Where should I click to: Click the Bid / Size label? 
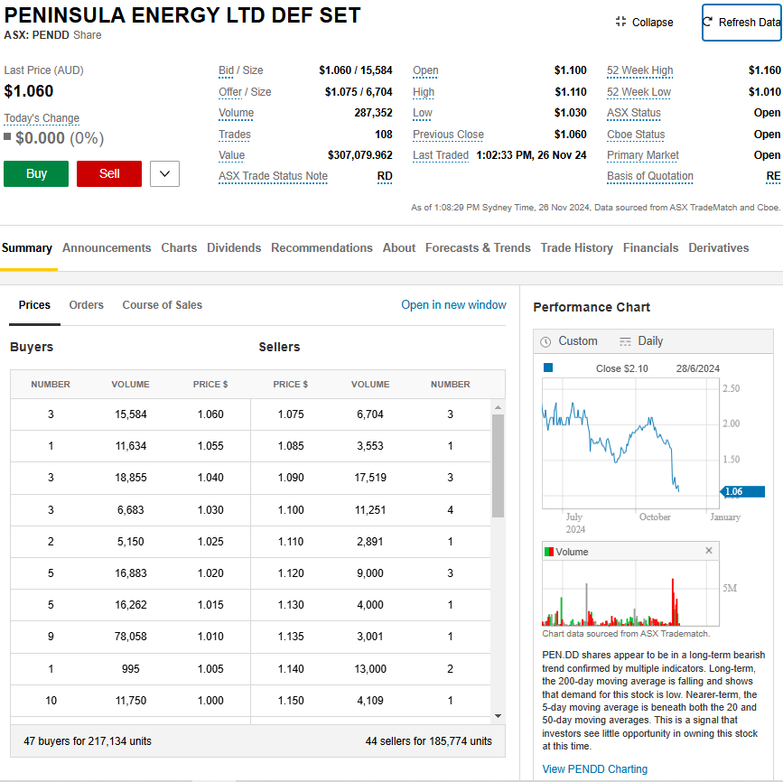(241, 70)
